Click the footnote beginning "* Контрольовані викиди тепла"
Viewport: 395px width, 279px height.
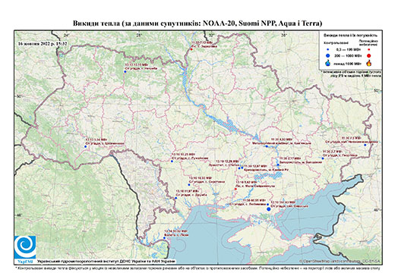(x=197, y=268)
